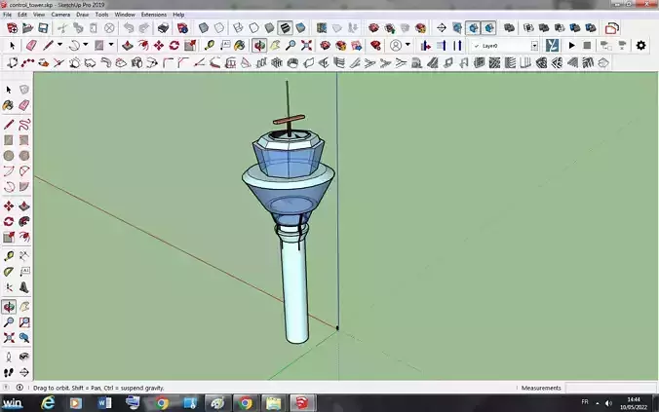This screenshot has height=412, width=659.
Task: Expand the Arc tool dropdown arrow
Action: 86,45
